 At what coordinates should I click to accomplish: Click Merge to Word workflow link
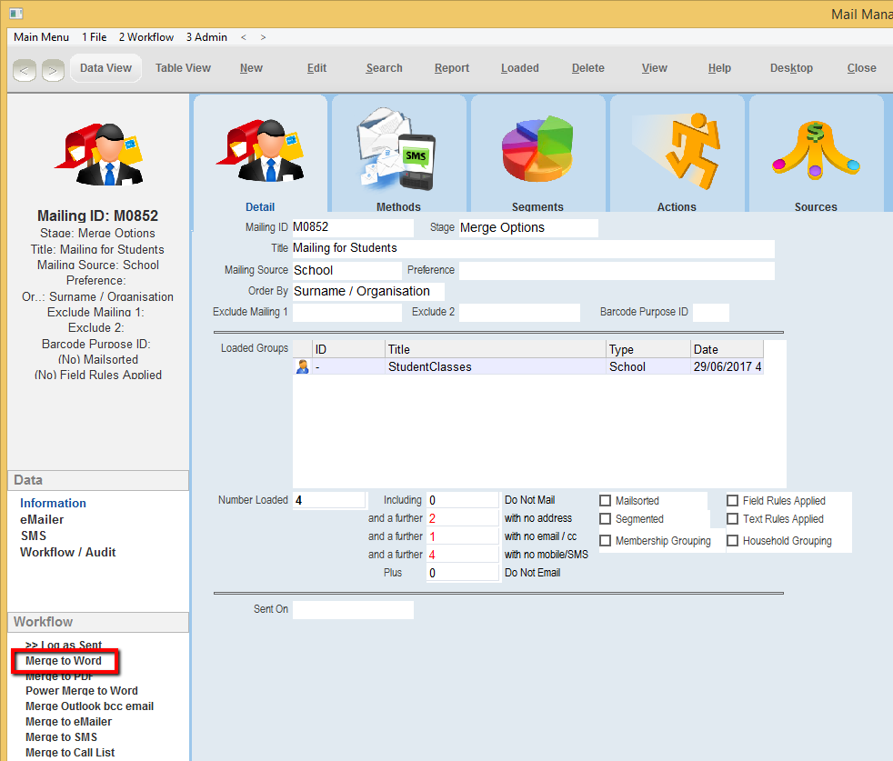64,661
